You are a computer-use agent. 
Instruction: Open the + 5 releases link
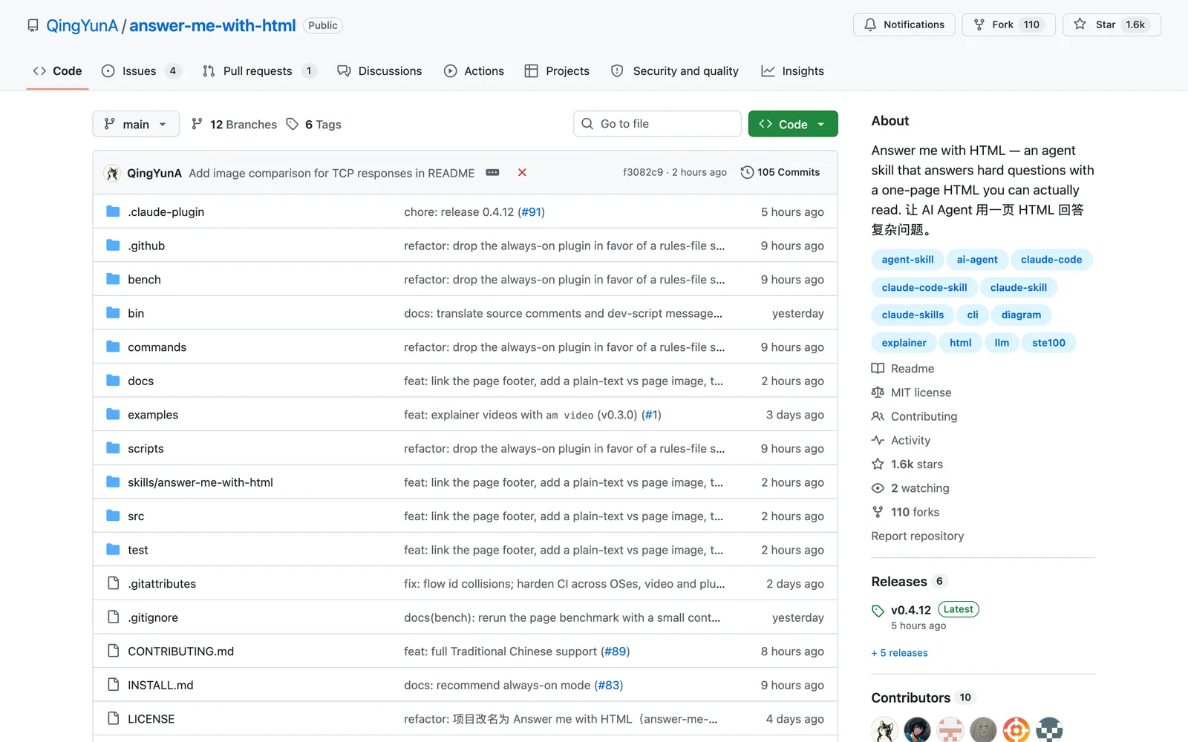click(899, 653)
